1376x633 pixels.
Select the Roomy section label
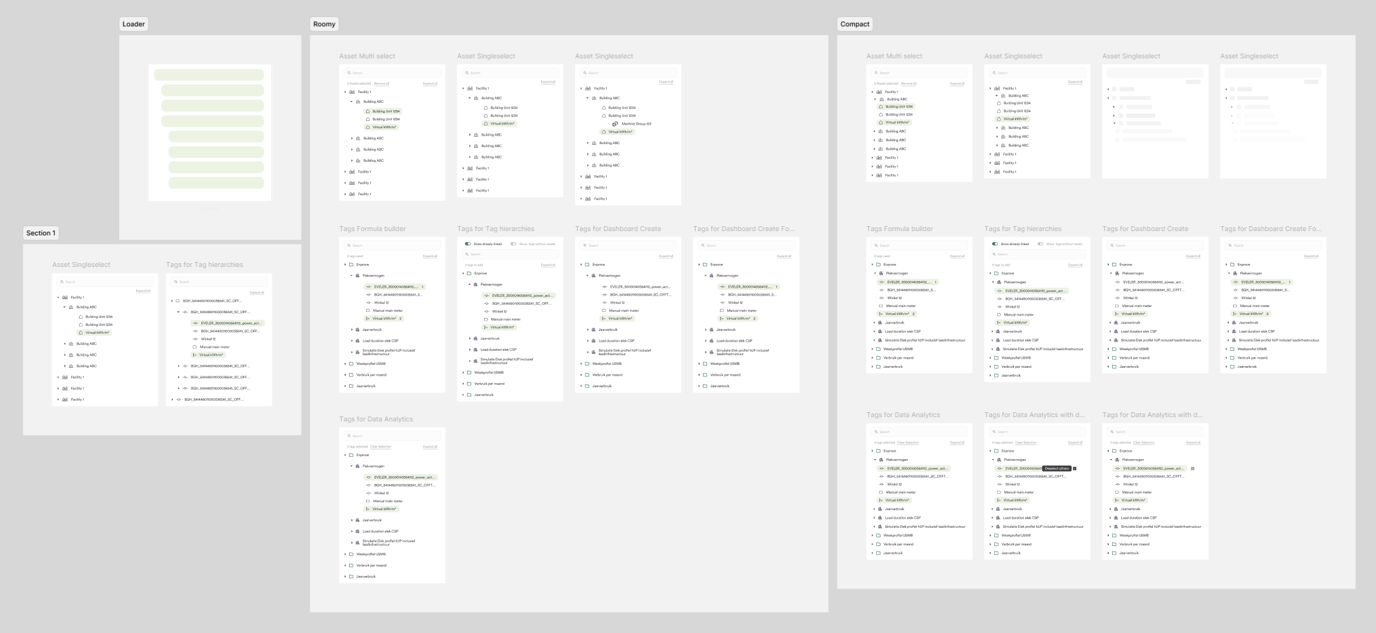pos(324,24)
